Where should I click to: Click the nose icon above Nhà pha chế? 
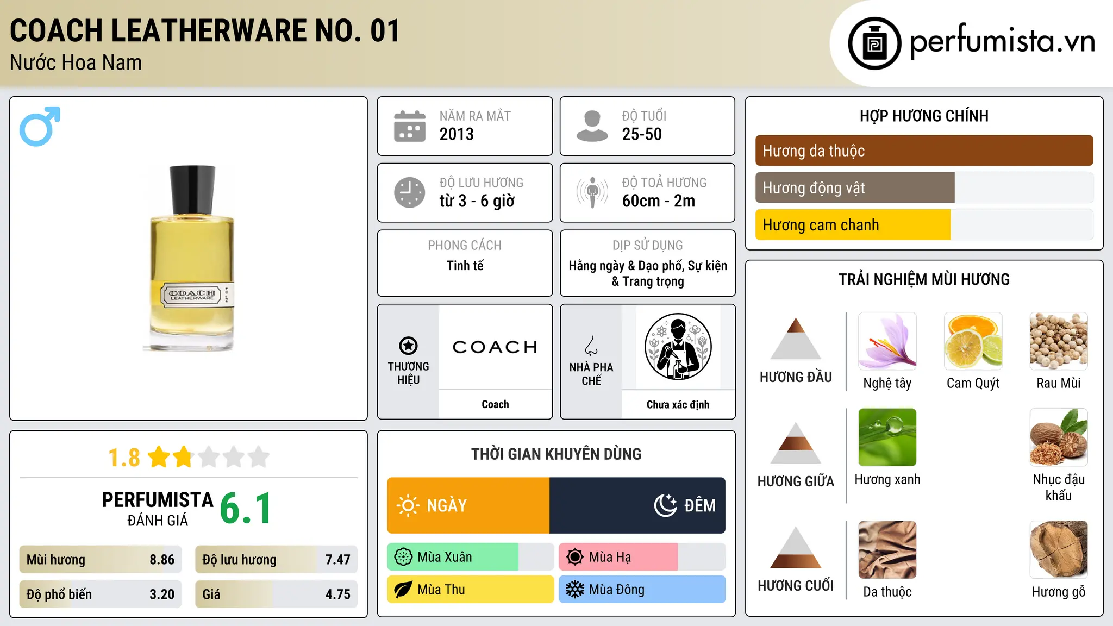tap(591, 346)
